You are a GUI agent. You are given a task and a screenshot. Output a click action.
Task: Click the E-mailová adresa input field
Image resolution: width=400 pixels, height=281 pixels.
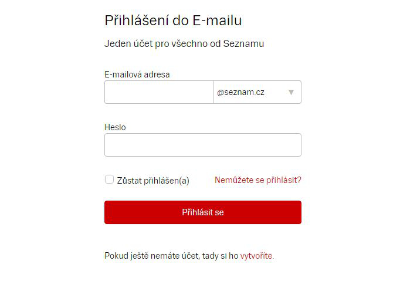tap(158, 92)
